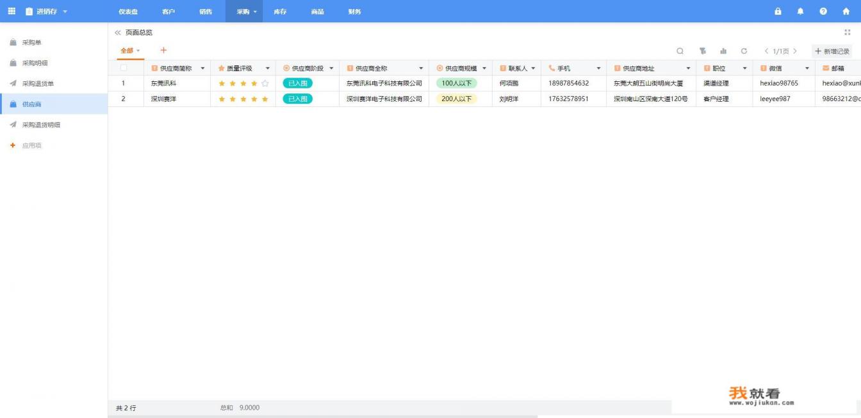Switch to the 库存 top menu
Viewport: 861px width, 418px height.
(280, 12)
